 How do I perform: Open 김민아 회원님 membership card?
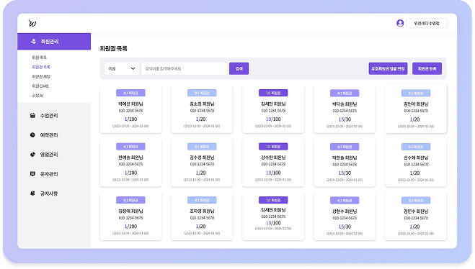(x=416, y=109)
